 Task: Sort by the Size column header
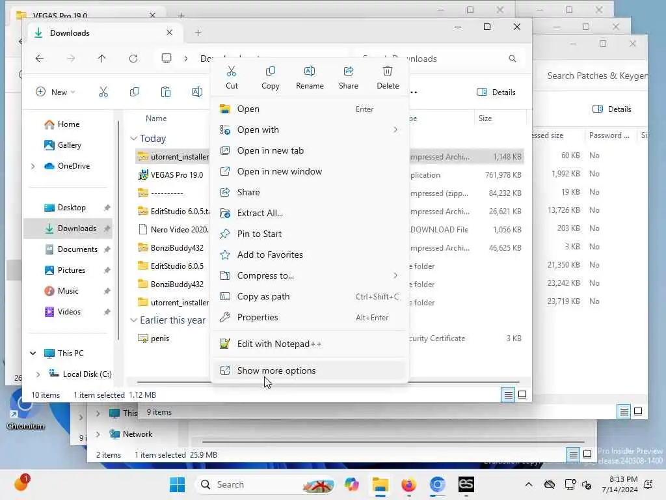485,118
